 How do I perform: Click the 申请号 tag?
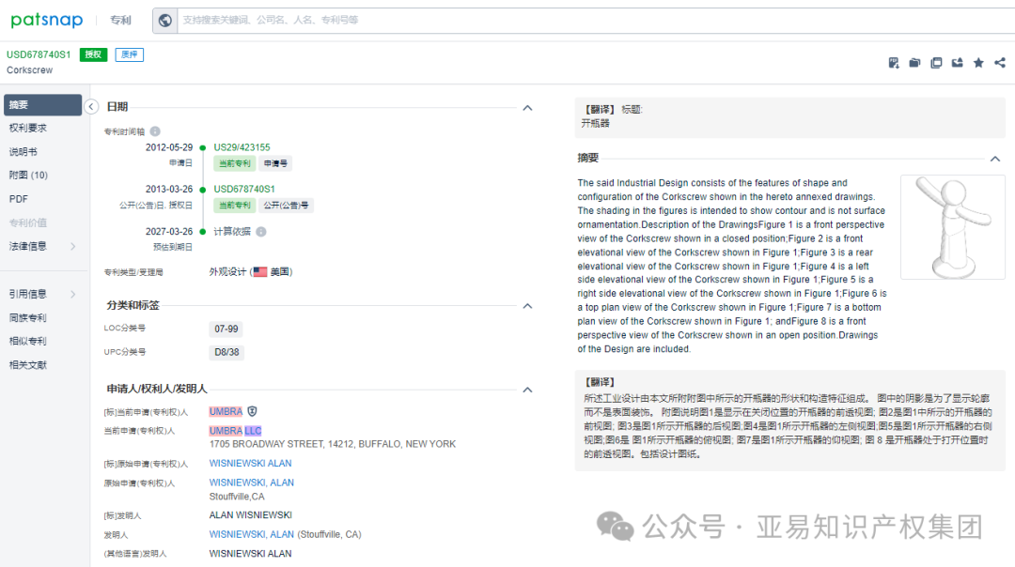pyautogui.click(x=275, y=163)
